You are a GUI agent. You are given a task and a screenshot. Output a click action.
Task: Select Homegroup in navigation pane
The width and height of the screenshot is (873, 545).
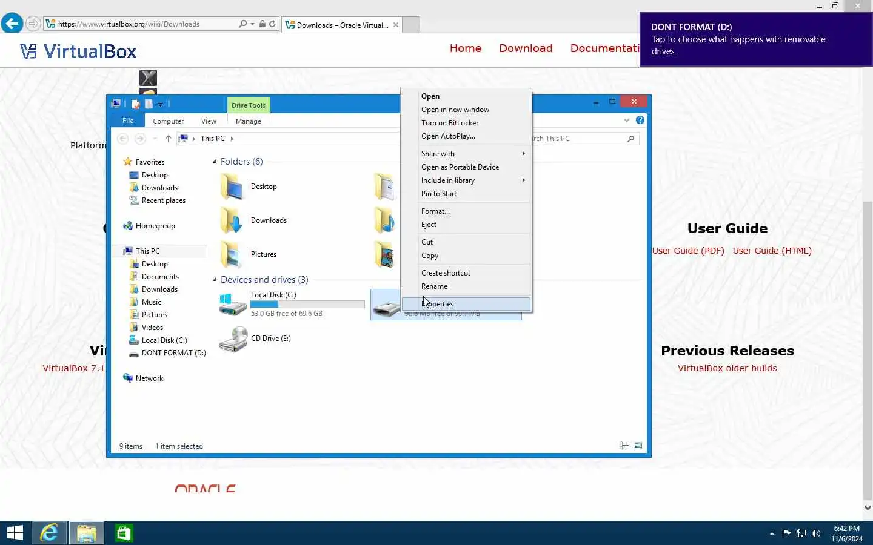click(155, 226)
